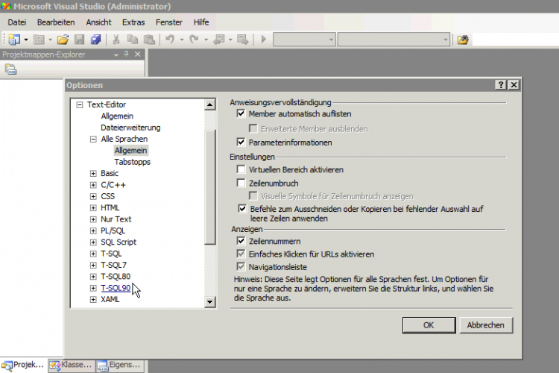Click the OK button
The image size is (559, 373).
point(429,325)
